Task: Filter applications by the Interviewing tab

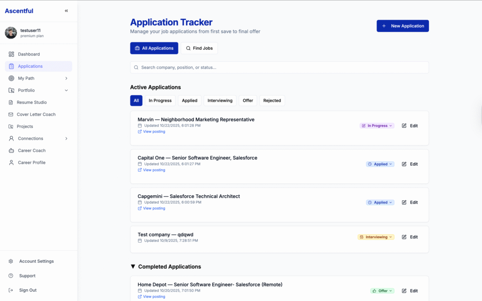Action: pyautogui.click(x=220, y=101)
